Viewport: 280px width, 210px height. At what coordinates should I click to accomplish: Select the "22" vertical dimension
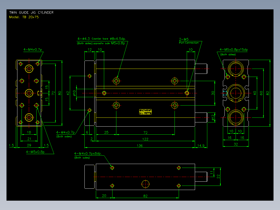[x=218, y=176]
